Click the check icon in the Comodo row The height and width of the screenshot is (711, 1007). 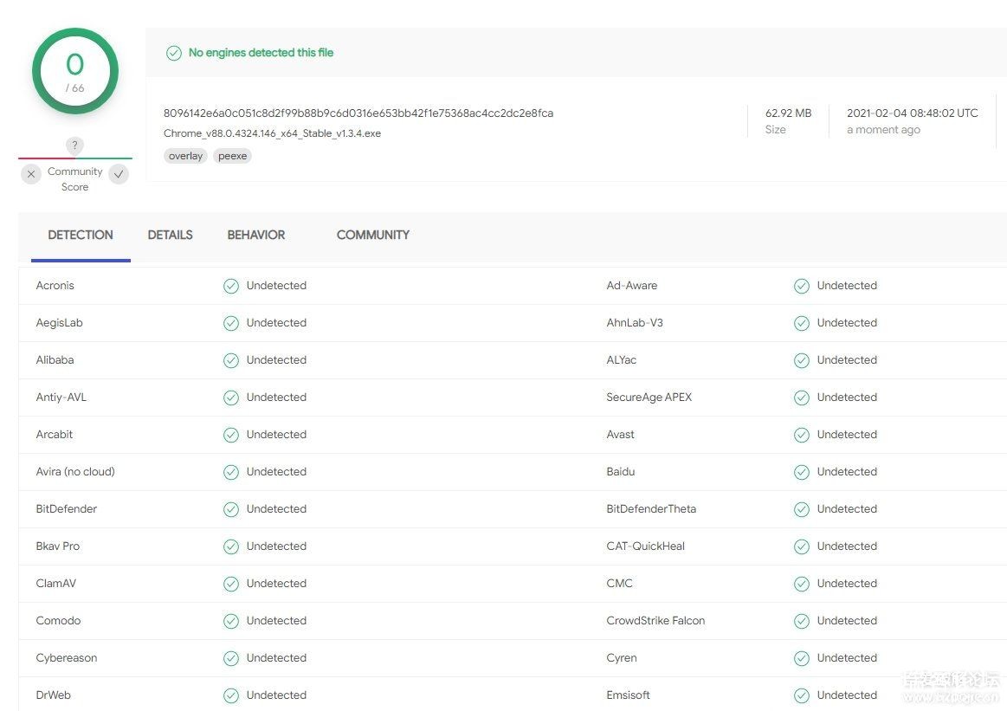(x=231, y=621)
